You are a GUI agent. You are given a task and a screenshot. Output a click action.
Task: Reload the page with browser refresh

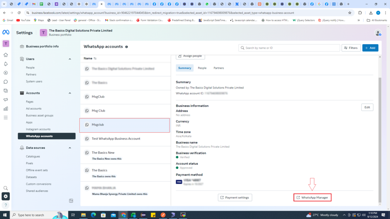pyautogui.click(x=19, y=13)
